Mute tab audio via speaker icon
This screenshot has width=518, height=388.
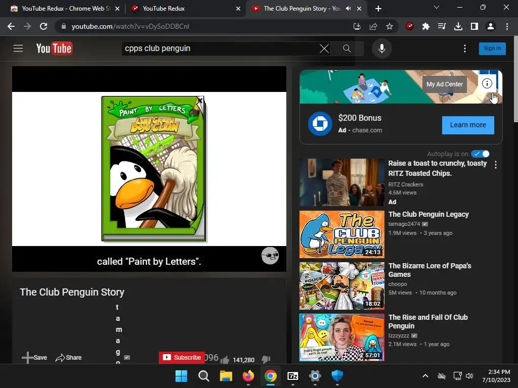tap(348, 9)
